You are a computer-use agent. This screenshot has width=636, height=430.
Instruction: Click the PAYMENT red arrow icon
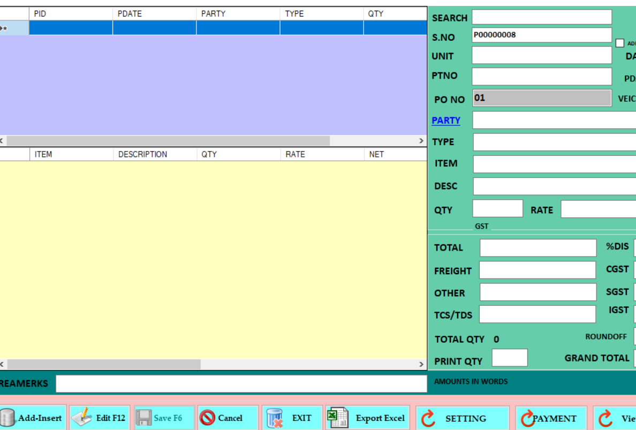(527, 418)
